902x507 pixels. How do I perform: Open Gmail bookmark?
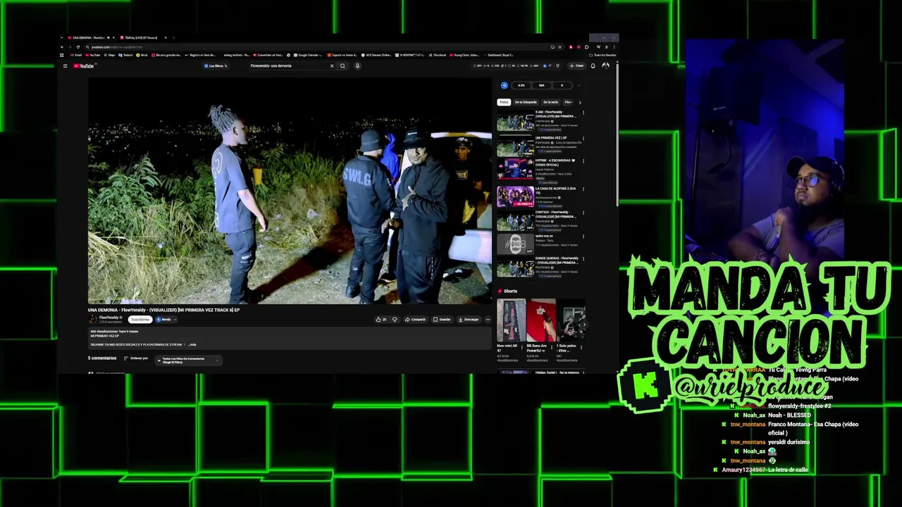(x=76, y=55)
